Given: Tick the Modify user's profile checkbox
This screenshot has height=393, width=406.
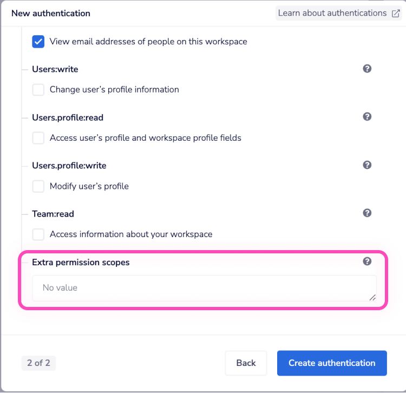Looking at the screenshot, I should (x=38, y=186).
